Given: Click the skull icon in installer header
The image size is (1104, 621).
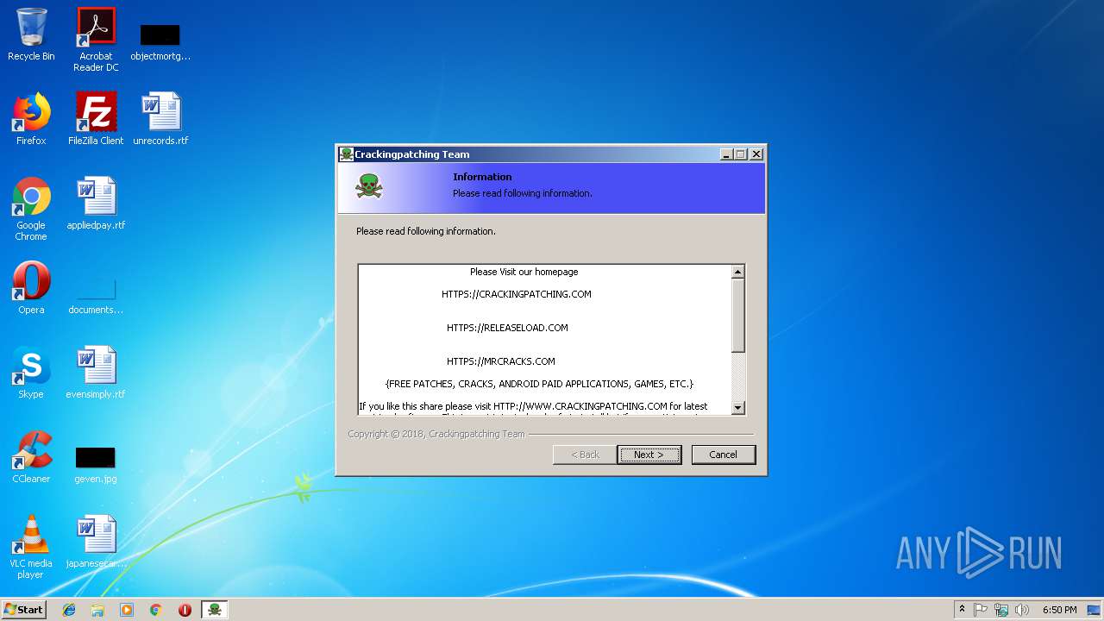Looking at the screenshot, I should pyautogui.click(x=369, y=185).
